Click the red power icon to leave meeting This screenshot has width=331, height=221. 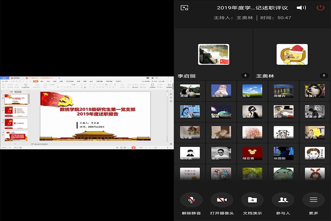coord(320,8)
